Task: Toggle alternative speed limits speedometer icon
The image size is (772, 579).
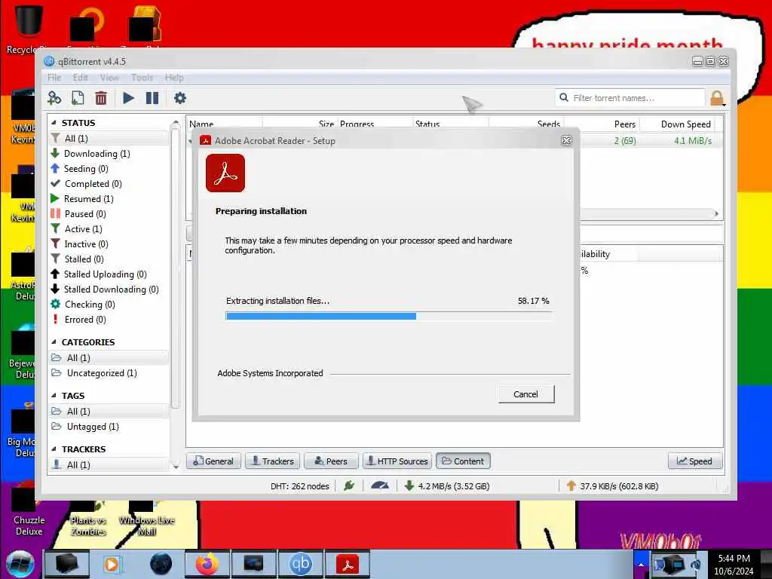Action: [x=380, y=486]
